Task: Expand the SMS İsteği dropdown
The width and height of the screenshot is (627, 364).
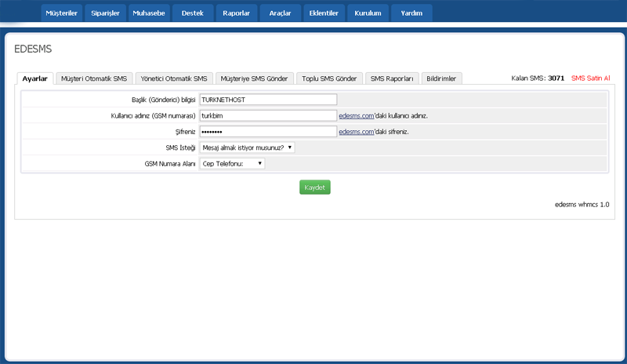Action: [x=248, y=147]
